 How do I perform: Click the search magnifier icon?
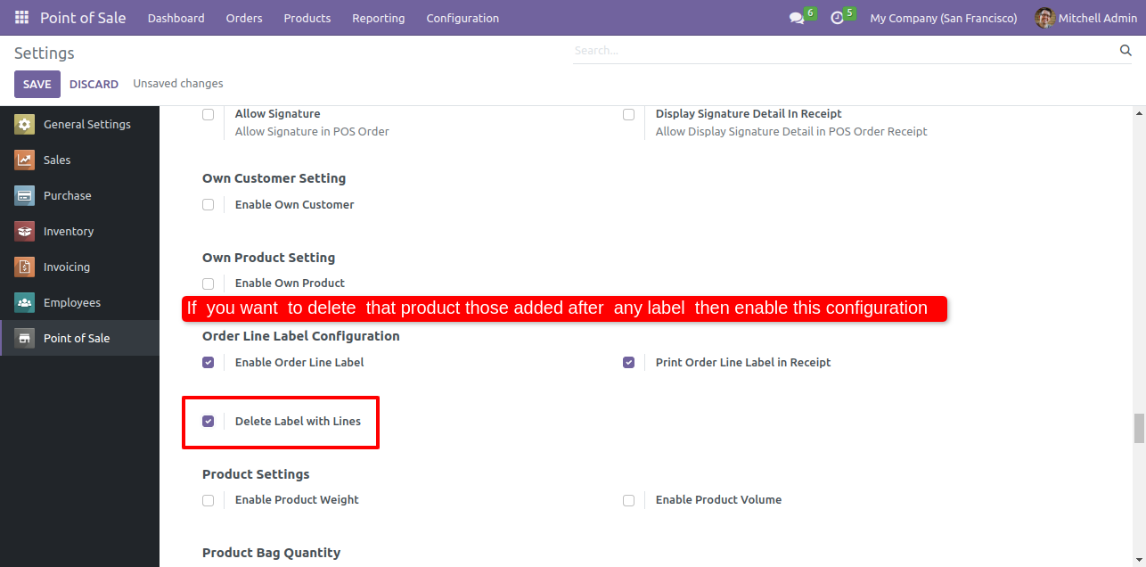click(x=1126, y=51)
